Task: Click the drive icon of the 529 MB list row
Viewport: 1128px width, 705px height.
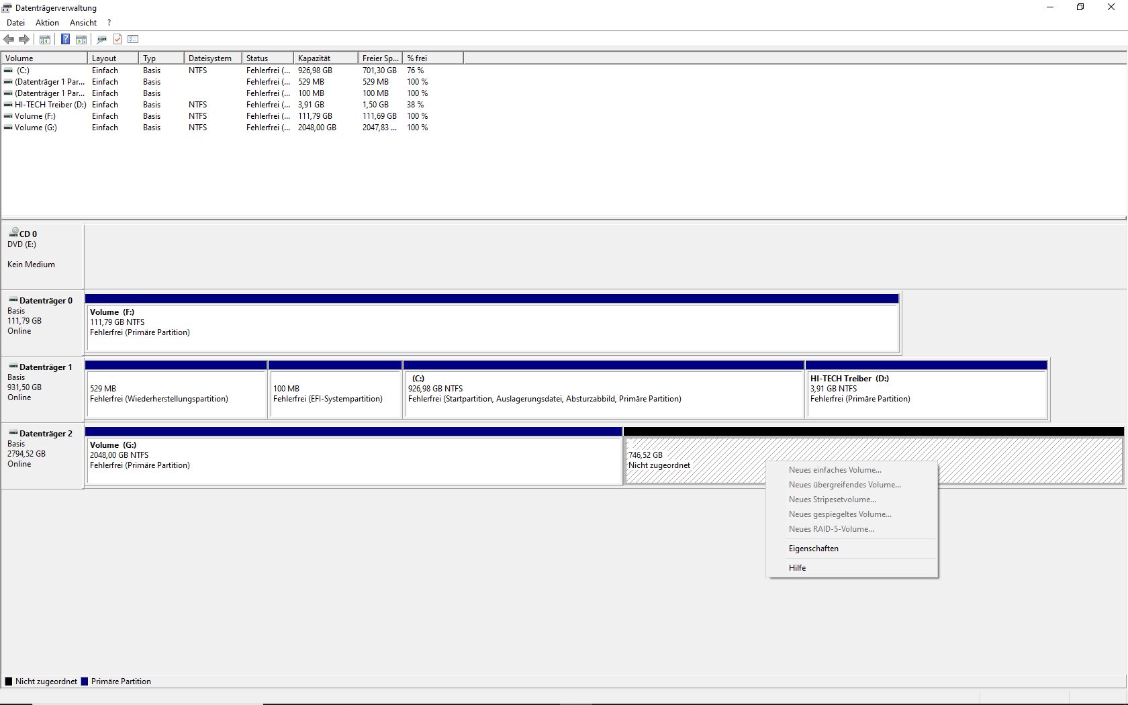Action: (x=8, y=82)
